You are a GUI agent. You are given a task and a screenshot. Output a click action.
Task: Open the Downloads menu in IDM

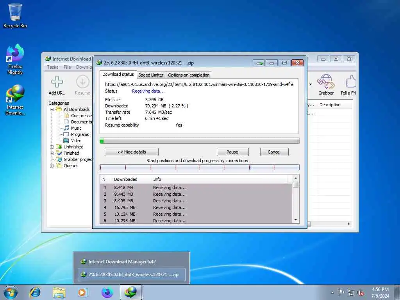[84, 67]
